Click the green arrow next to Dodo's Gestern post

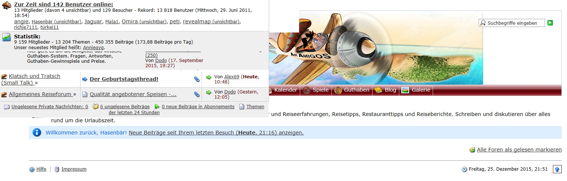click(x=209, y=92)
